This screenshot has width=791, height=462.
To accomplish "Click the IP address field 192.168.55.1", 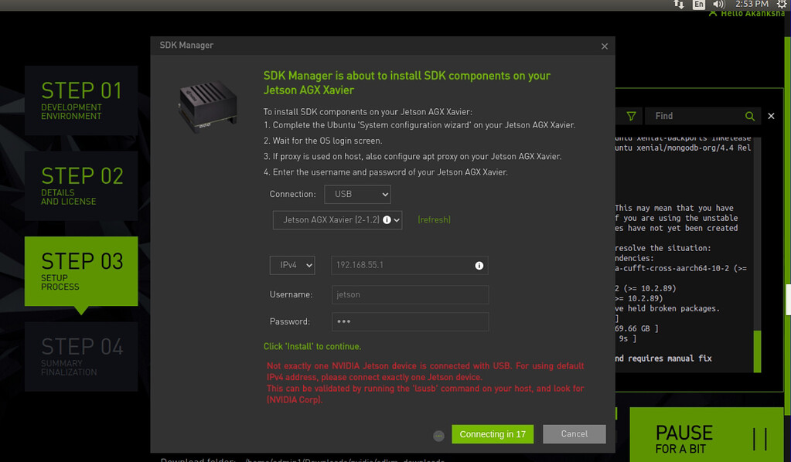I will coord(409,265).
